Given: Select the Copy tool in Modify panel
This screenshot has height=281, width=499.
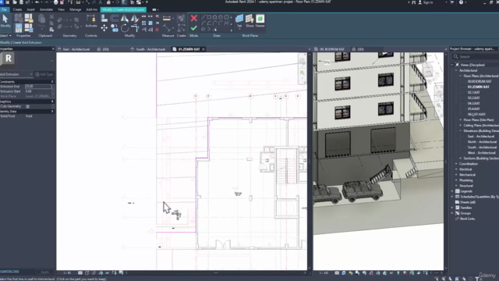Looking at the screenshot, I should (115, 29).
